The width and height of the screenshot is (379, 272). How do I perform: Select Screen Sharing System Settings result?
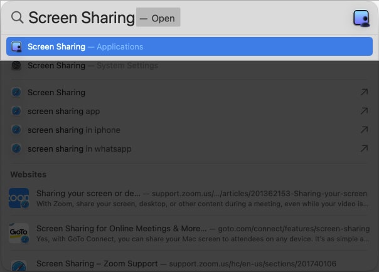pos(189,65)
